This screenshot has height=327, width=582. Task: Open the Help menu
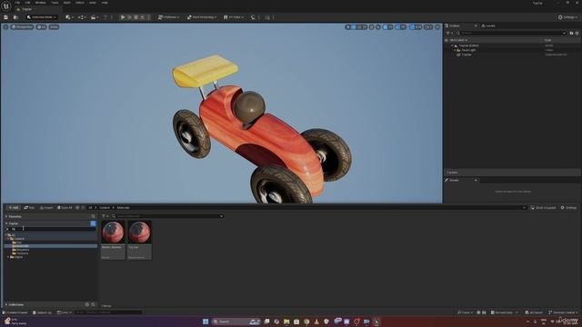(x=105, y=3)
